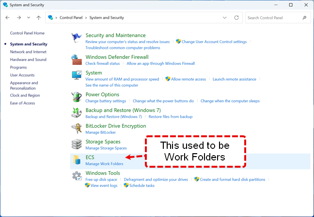Click Check firewall status
Image resolution: width=314 pixels, height=217 pixels.
coord(103,63)
